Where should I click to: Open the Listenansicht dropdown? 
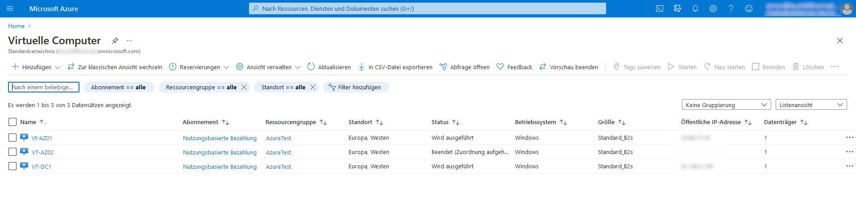(811, 105)
